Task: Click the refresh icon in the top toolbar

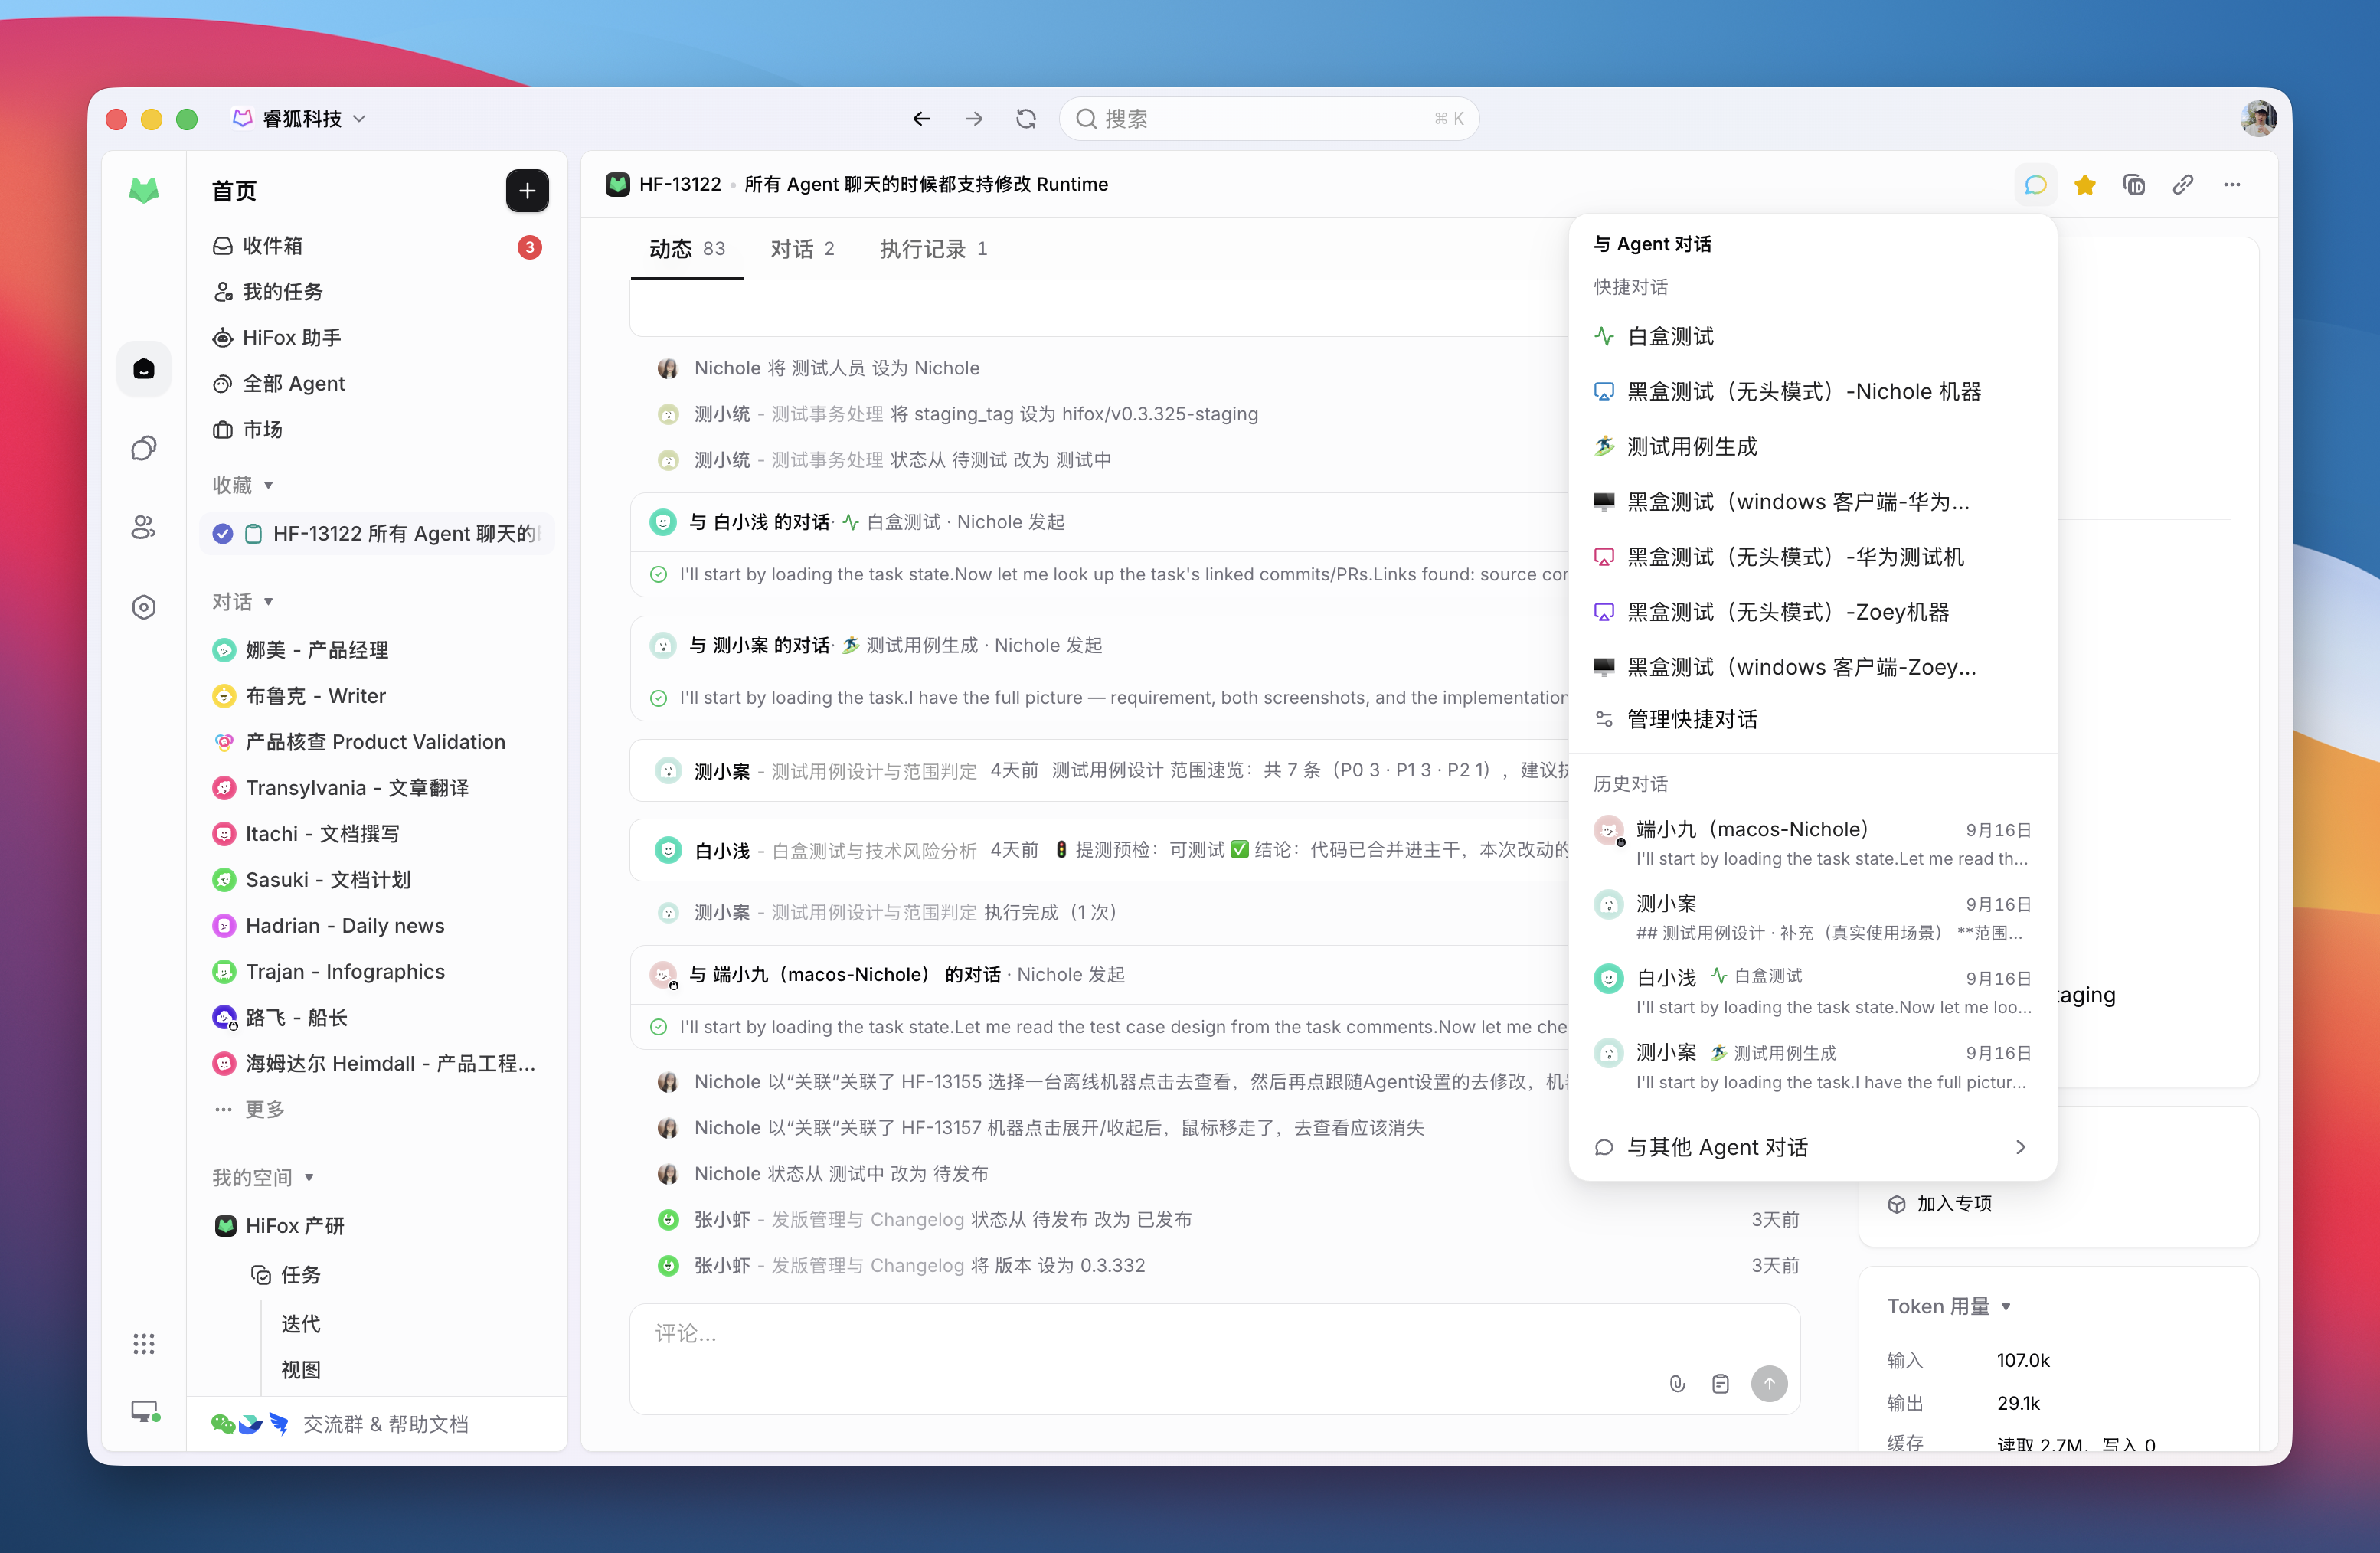Action: 1025,119
